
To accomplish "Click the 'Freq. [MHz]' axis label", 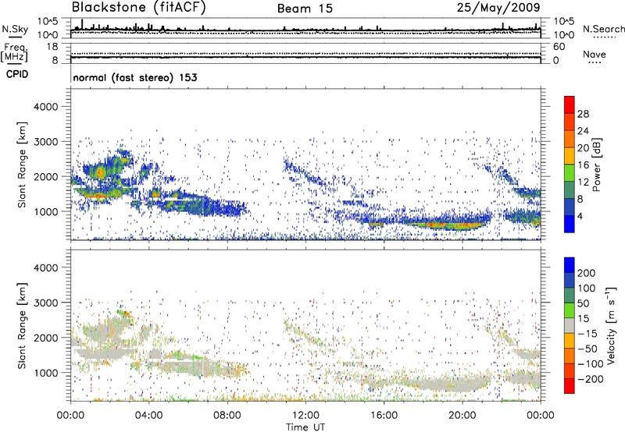I will coord(14,52).
